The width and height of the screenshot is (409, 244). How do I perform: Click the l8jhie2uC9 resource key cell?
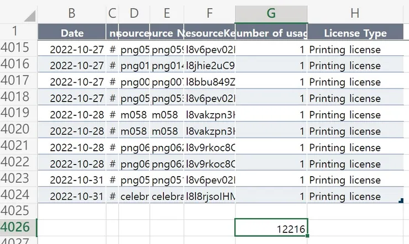pyautogui.click(x=210, y=66)
